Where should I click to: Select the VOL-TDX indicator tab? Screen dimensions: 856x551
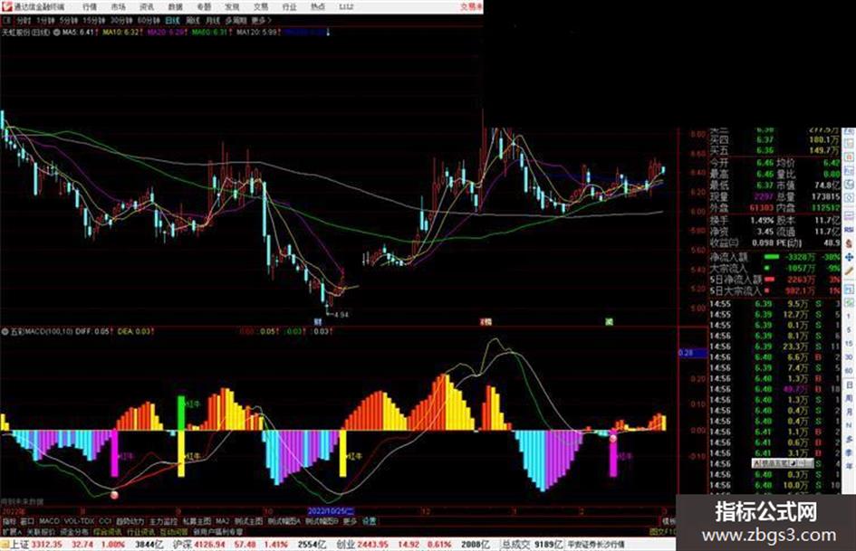(x=79, y=521)
